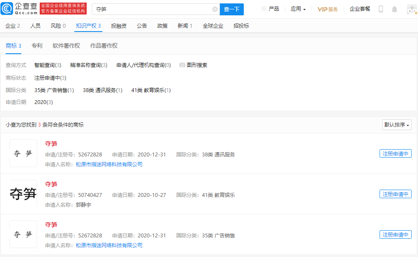Select 精准名称查询 query mode
This screenshot has height=257, width=418.
tap(88, 65)
